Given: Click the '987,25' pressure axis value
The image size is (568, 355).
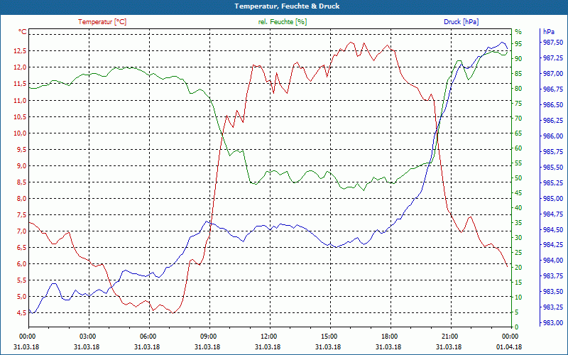Looking at the screenshot, I should click(553, 58).
